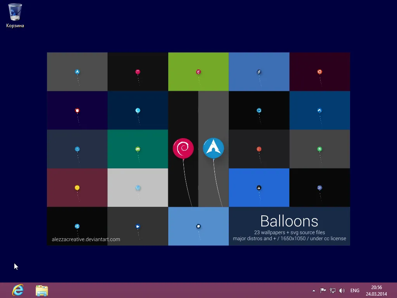Open Internet Explorer from the taskbar
397x298 pixels.
point(18,290)
